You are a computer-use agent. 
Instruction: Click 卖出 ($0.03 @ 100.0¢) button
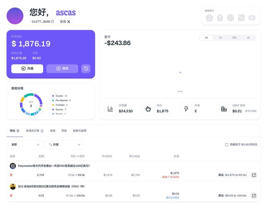coord(232,196)
